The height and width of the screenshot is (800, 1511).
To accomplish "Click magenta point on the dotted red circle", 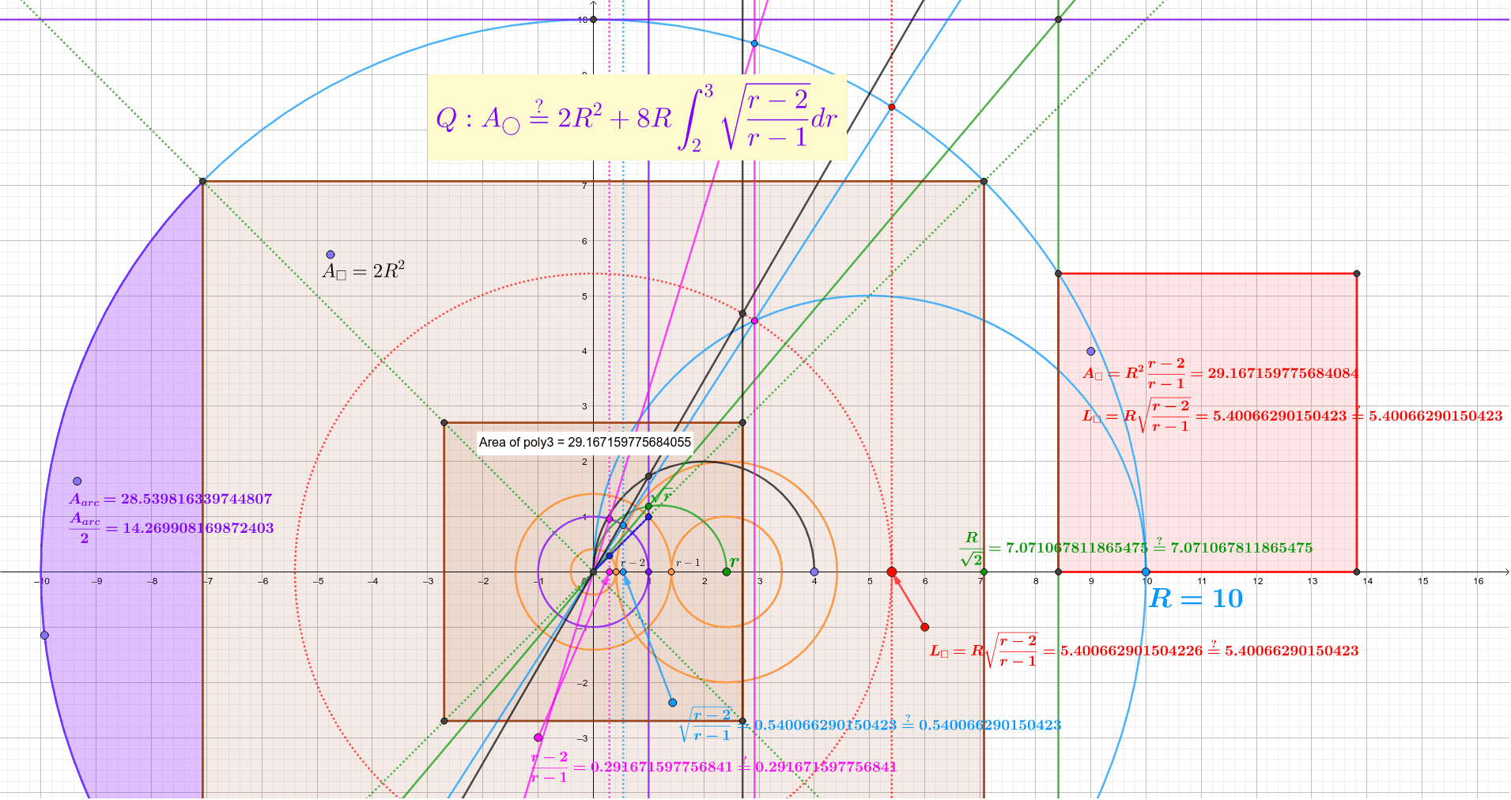I will [x=754, y=321].
